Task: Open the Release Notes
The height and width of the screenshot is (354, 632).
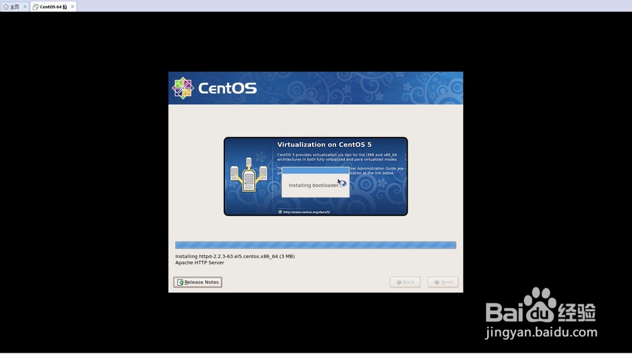Action: click(197, 282)
